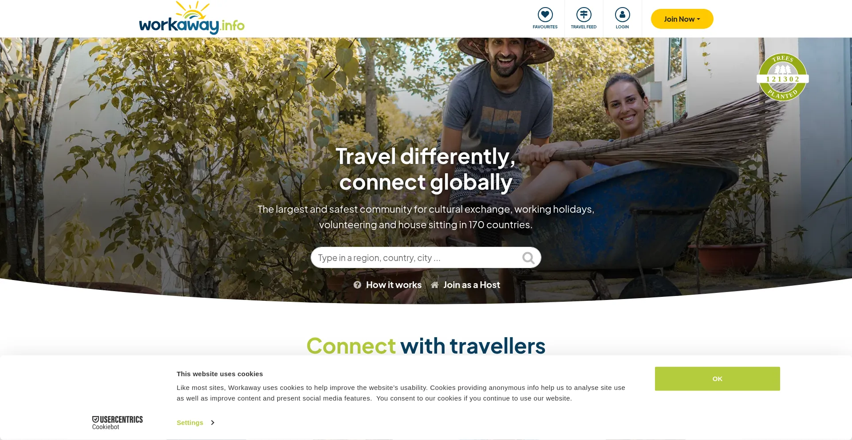Select the TRAVEL FEED label in header
The image size is (852, 440).
584,27
